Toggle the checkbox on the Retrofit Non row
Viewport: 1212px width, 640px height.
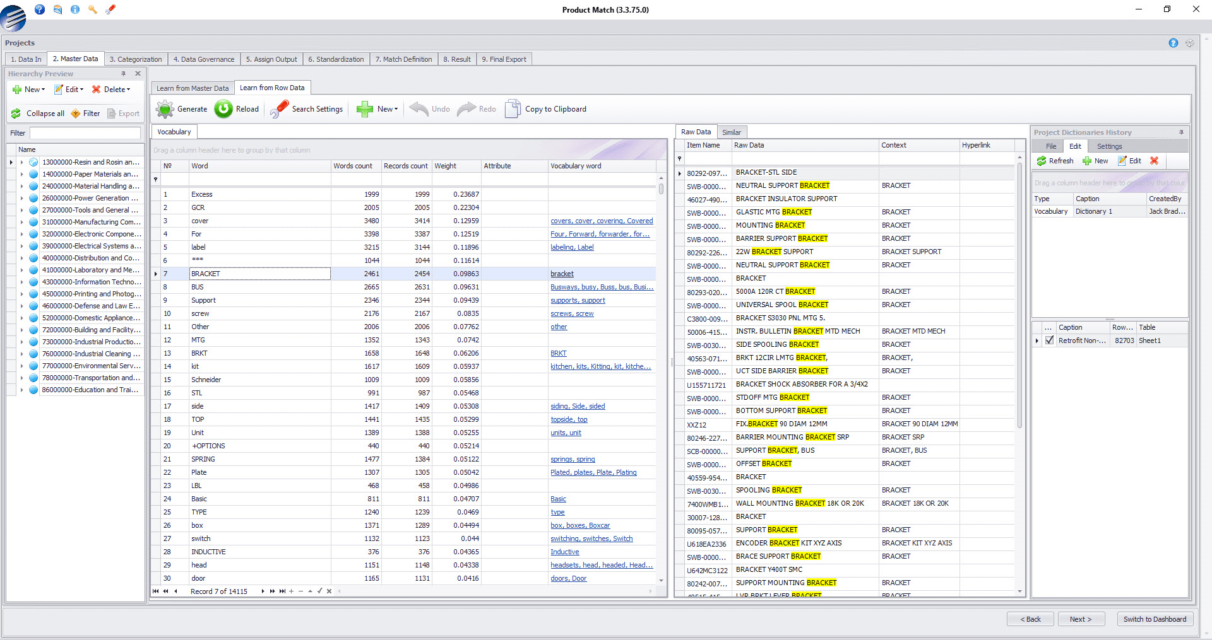[x=1050, y=340]
